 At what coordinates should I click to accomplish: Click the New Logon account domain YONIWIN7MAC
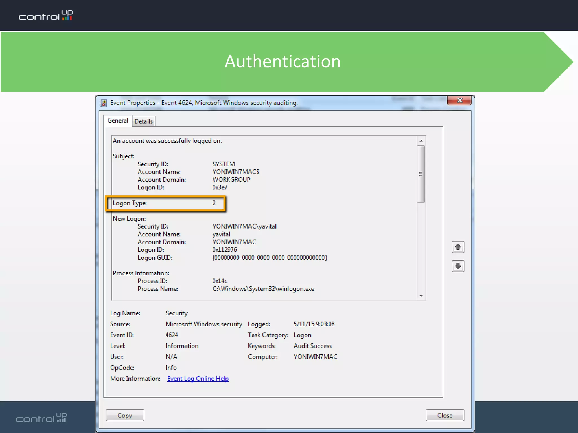(x=234, y=242)
